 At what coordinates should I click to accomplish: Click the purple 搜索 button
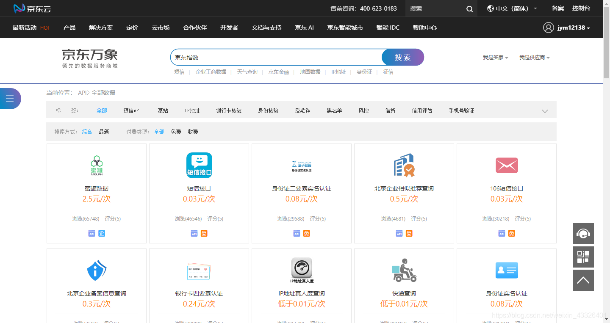403,57
